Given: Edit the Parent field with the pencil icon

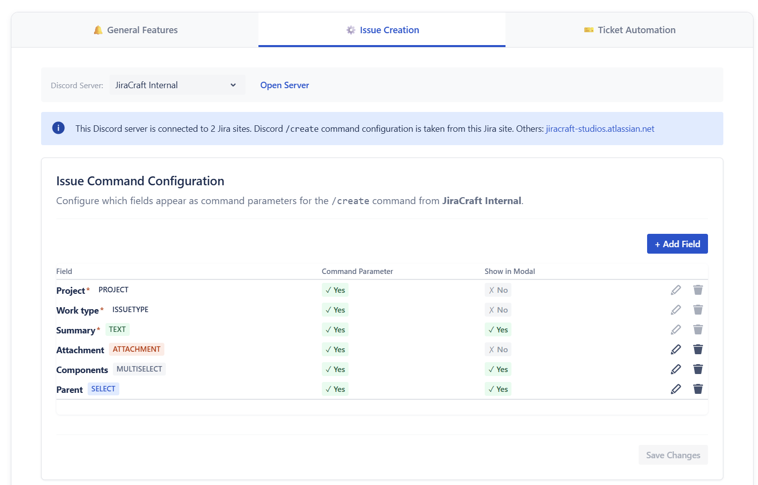Looking at the screenshot, I should 676,389.
